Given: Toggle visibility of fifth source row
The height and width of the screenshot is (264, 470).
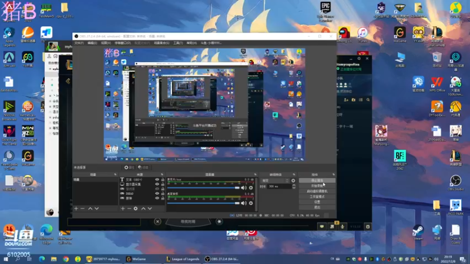Looking at the screenshot, I should click(157, 198).
